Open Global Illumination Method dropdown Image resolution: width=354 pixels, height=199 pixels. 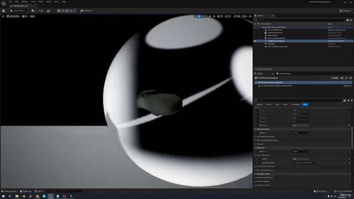(300, 133)
